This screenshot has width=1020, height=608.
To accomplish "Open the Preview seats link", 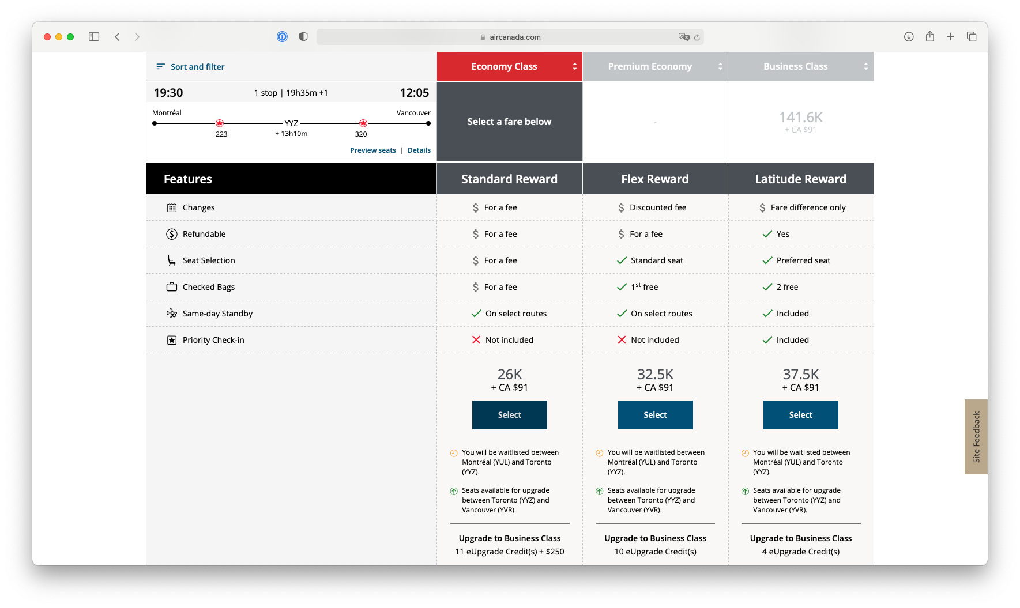I will pyautogui.click(x=372, y=150).
